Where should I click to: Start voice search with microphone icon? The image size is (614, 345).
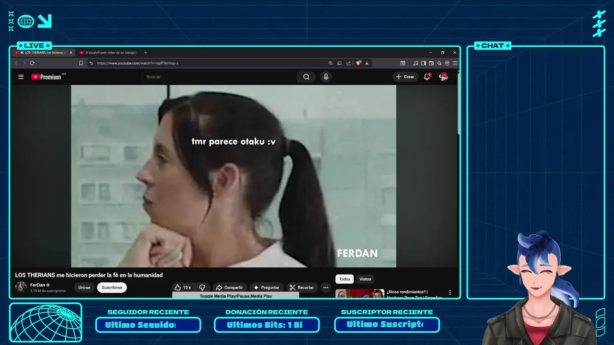(326, 77)
